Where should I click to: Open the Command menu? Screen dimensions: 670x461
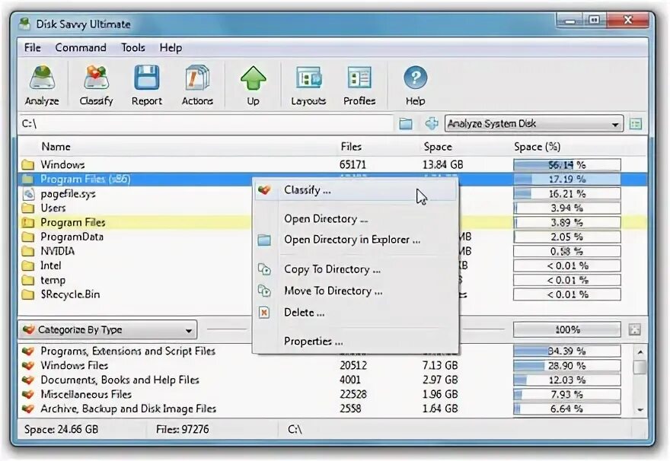coord(81,47)
